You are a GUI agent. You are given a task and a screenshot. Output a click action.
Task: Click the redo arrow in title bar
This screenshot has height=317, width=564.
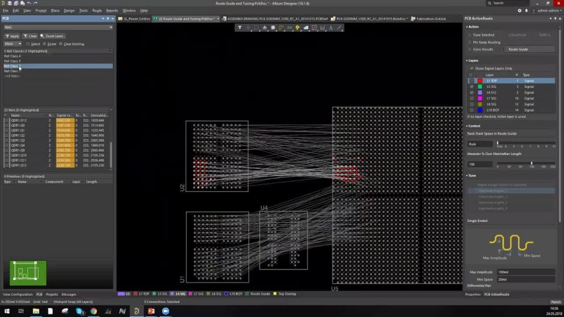(x=35, y=4)
